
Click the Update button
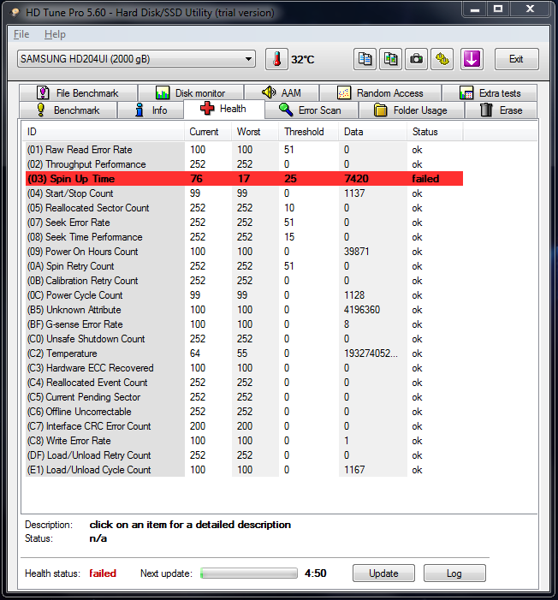coord(383,573)
